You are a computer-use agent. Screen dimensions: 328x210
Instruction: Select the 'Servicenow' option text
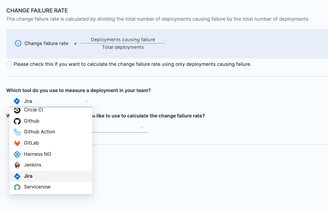tap(37, 187)
